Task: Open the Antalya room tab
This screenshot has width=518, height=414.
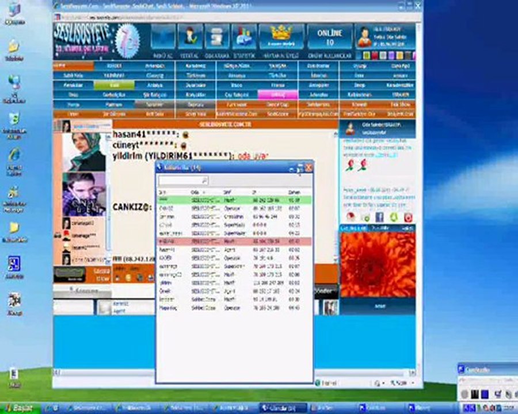Action: pos(155,85)
